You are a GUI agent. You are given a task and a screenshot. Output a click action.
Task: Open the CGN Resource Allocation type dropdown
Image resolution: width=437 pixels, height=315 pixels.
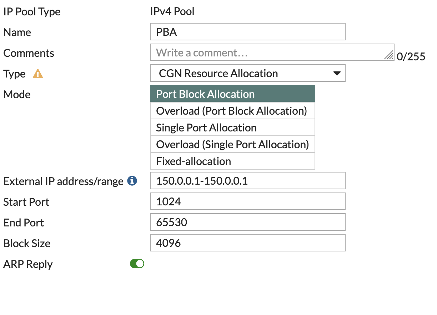pyautogui.click(x=247, y=73)
